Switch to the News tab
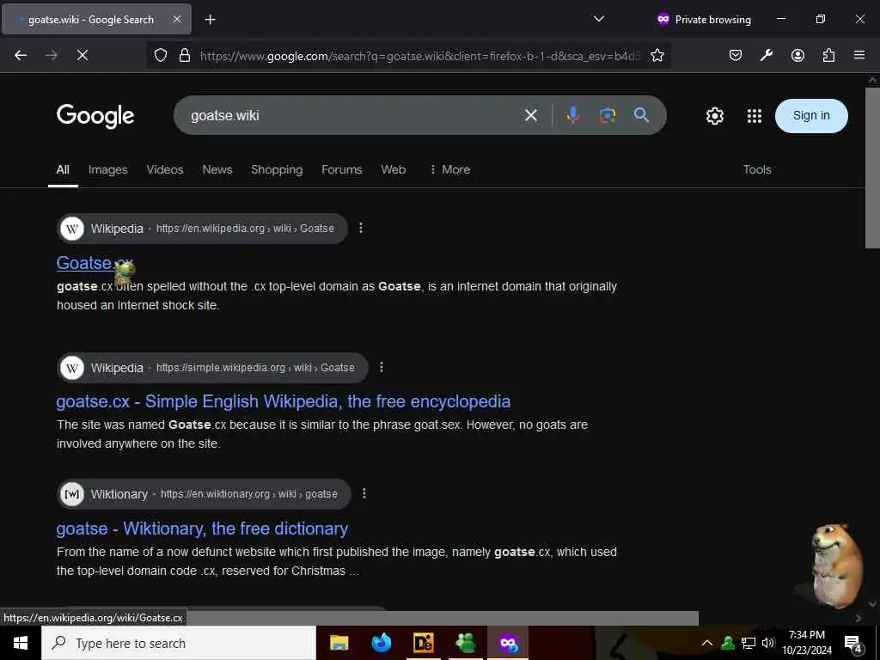Screen dimensions: 880x660 (217, 169)
